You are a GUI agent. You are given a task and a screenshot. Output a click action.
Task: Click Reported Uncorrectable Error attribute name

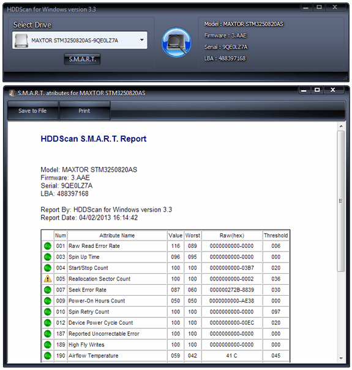coord(104,334)
